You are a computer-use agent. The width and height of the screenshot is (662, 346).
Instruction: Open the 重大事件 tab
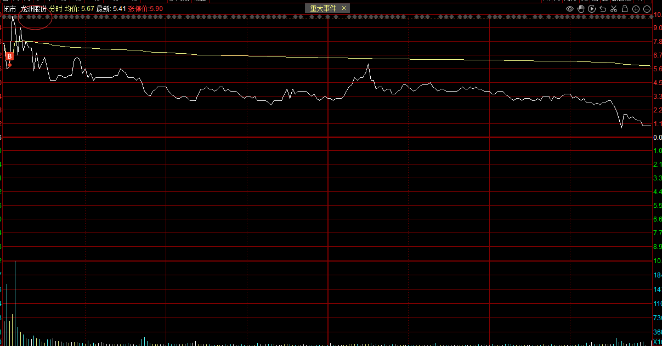[323, 9]
